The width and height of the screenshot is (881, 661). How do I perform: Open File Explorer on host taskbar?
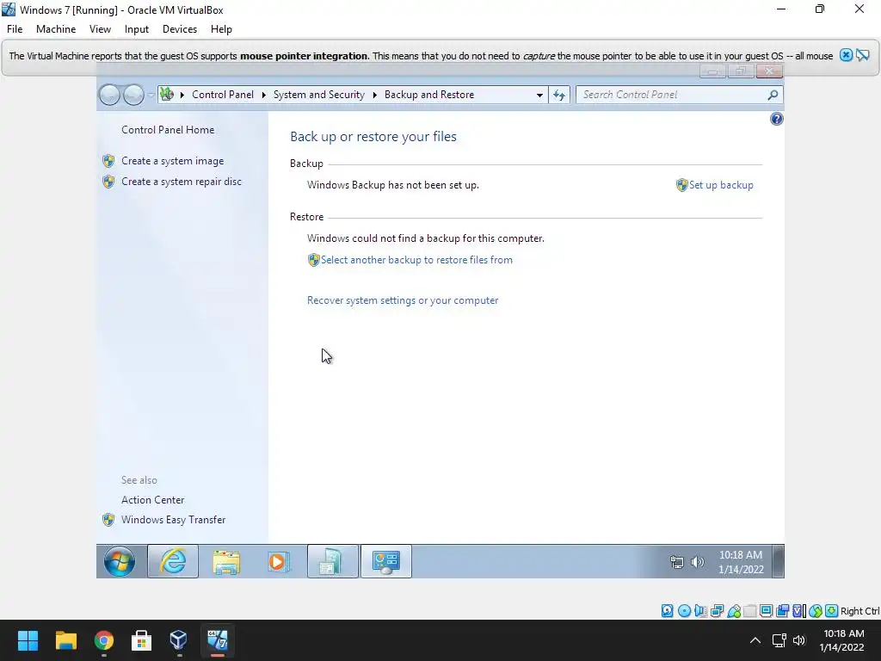click(x=65, y=640)
